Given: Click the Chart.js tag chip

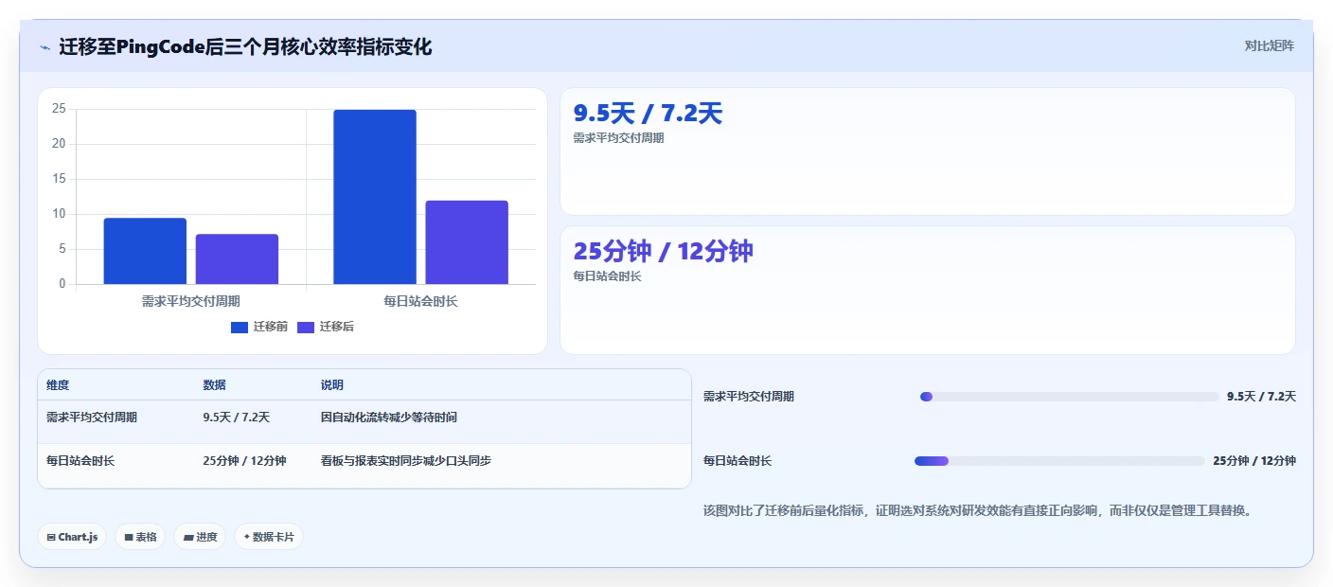Looking at the screenshot, I should click(73, 537).
